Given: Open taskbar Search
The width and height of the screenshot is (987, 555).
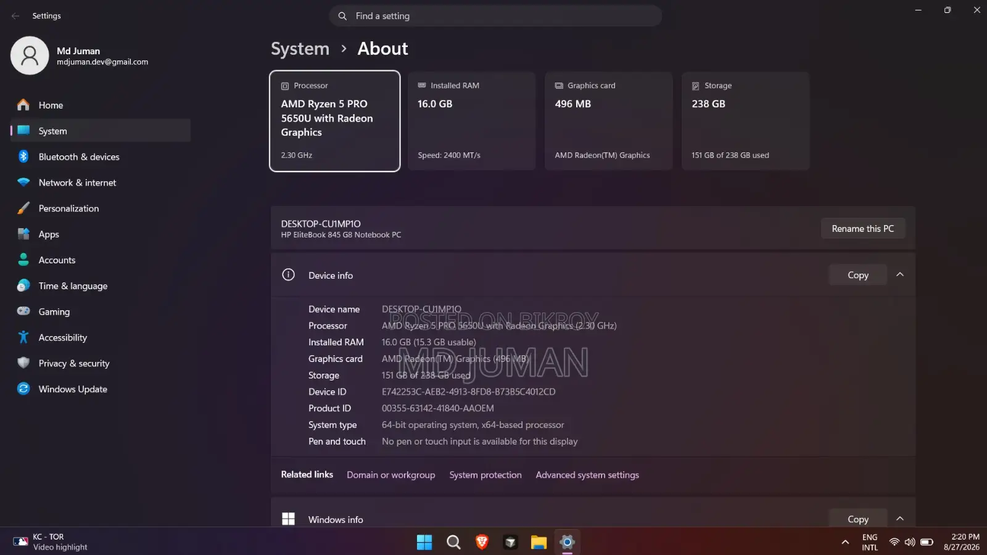Looking at the screenshot, I should (x=453, y=542).
